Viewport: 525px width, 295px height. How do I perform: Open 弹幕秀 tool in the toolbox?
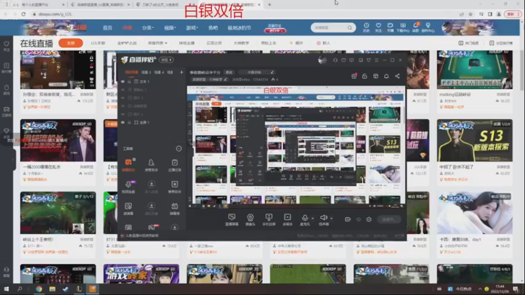[x=175, y=208]
